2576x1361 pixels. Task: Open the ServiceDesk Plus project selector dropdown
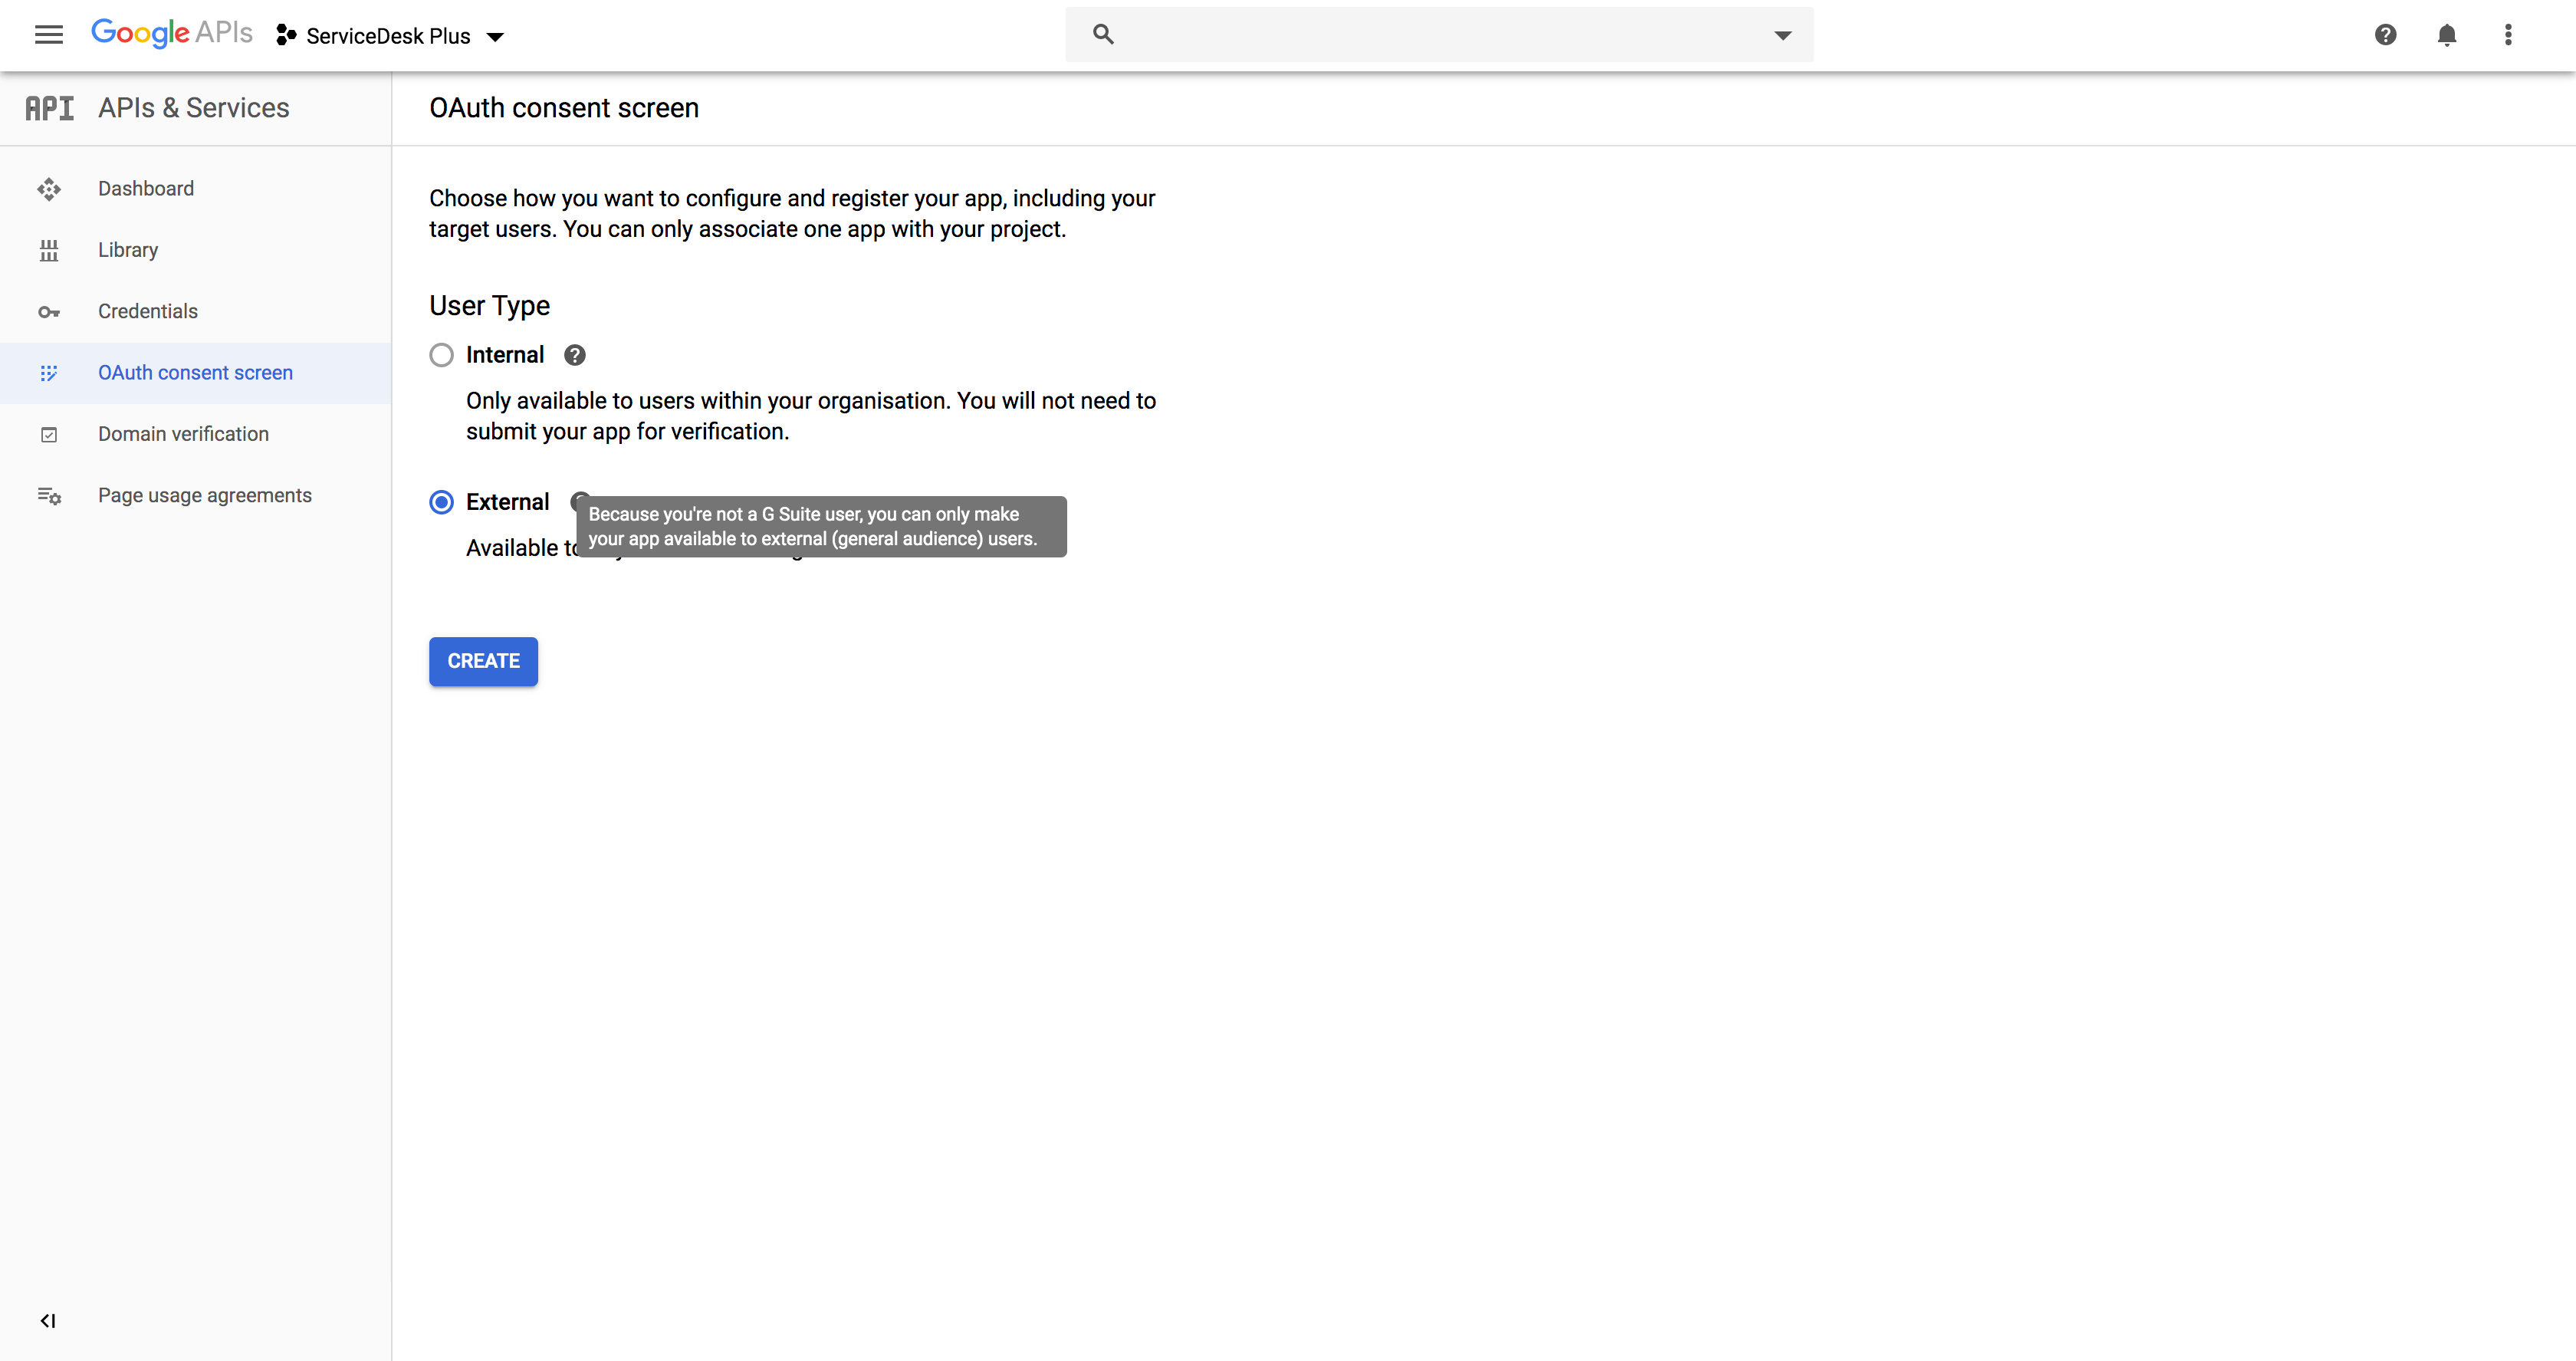[390, 36]
